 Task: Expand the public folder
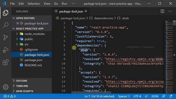pyautogui.click(x=17, y=39)
